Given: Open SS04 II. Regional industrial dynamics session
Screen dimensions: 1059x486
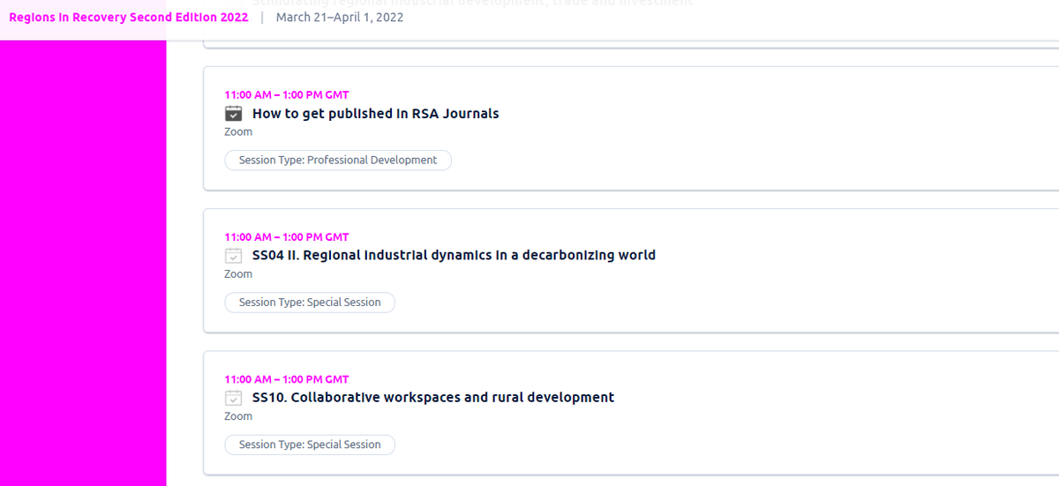Looking at the screenshot, I should (x=454, y=255).
